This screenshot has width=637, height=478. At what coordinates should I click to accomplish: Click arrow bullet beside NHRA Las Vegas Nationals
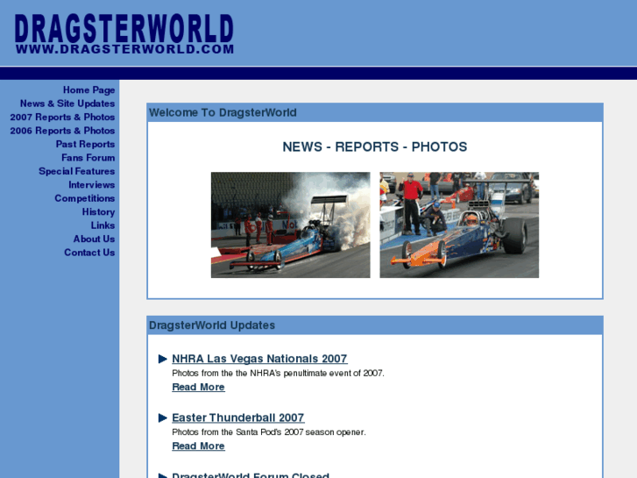[163, 359]
